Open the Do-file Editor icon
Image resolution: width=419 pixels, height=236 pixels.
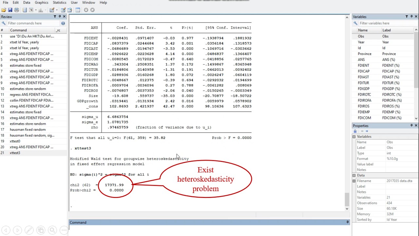point(52,10)
